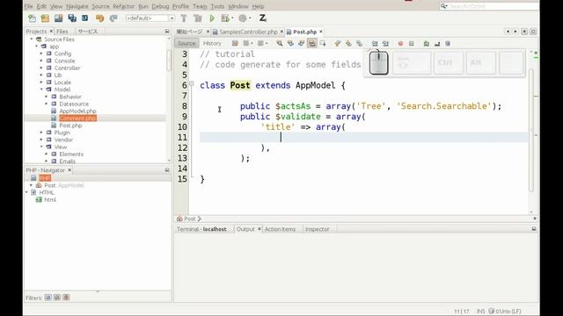Collapse the class Post code fold
The height and width of the screenshot is (316, 563).
coord(192,83)
